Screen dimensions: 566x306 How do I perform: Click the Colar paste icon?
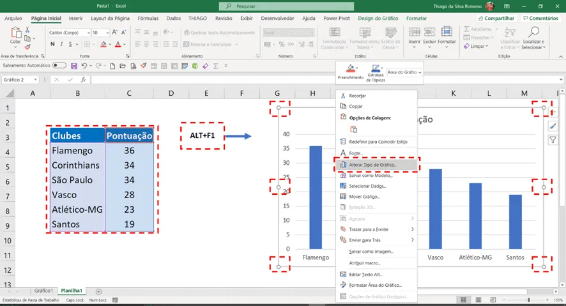pyautogui.click(x=15, y=33)
